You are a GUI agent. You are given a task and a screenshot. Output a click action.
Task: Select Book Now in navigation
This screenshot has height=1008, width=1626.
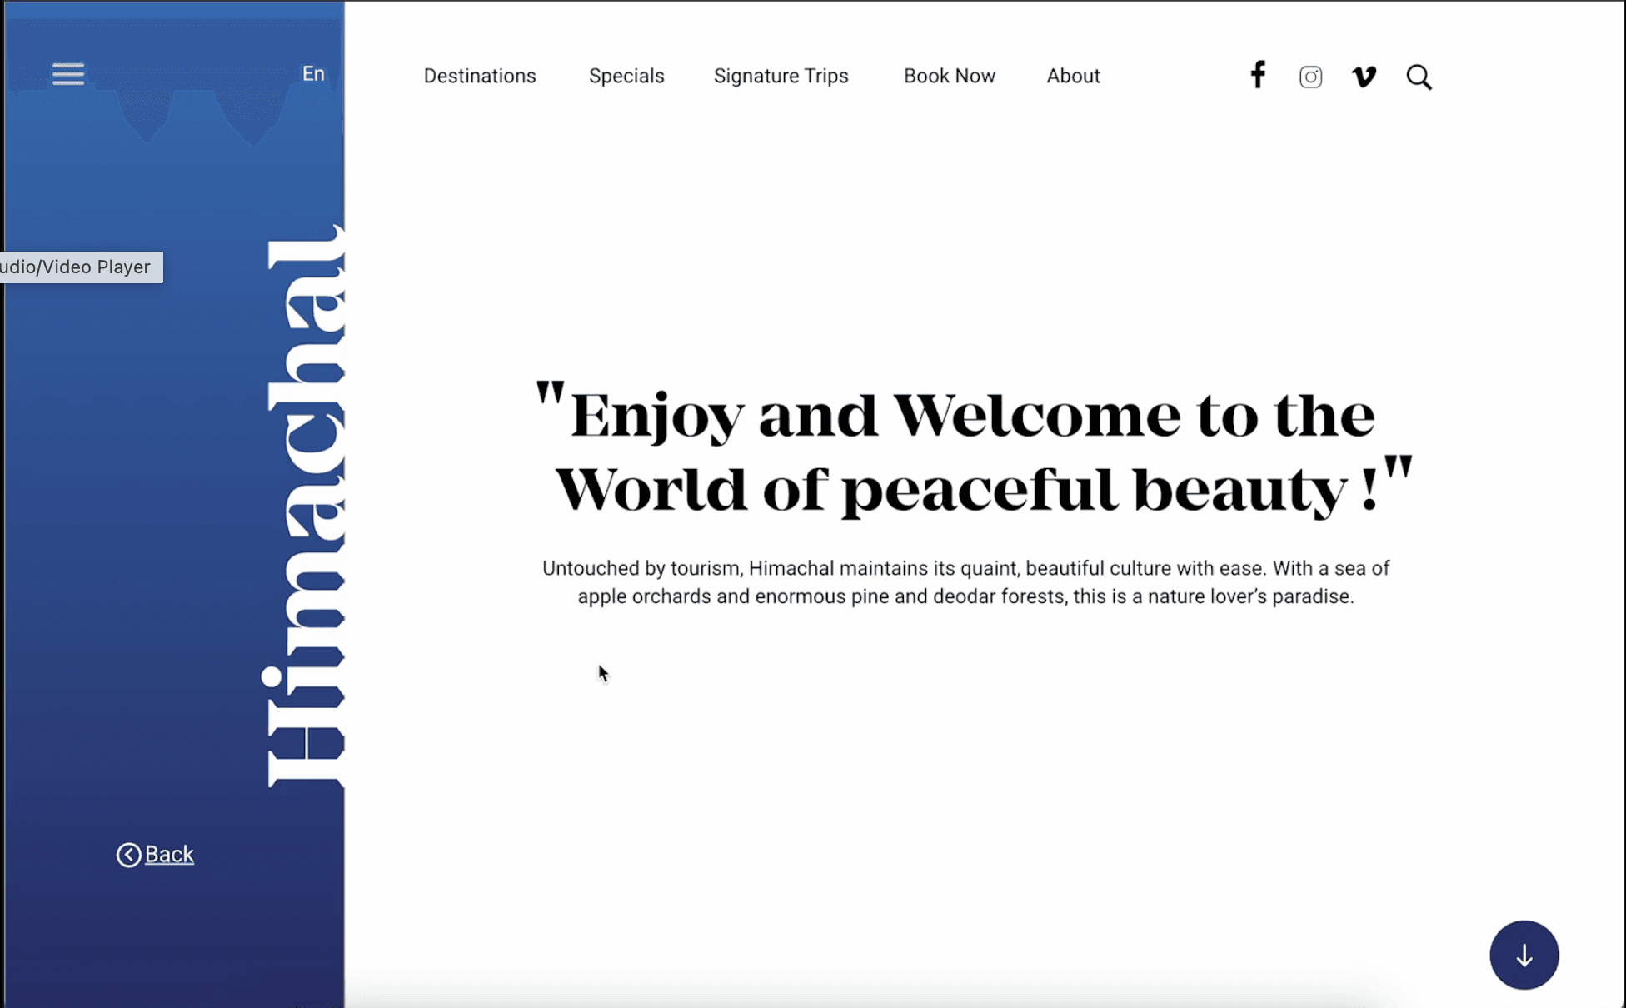(x=949, y=76)
